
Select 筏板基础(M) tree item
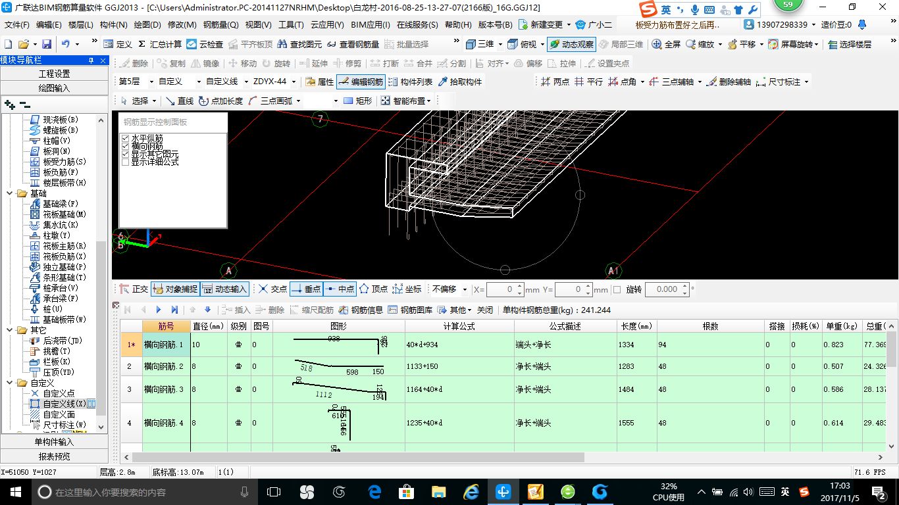pyautogui.click(x=64, y=214)
